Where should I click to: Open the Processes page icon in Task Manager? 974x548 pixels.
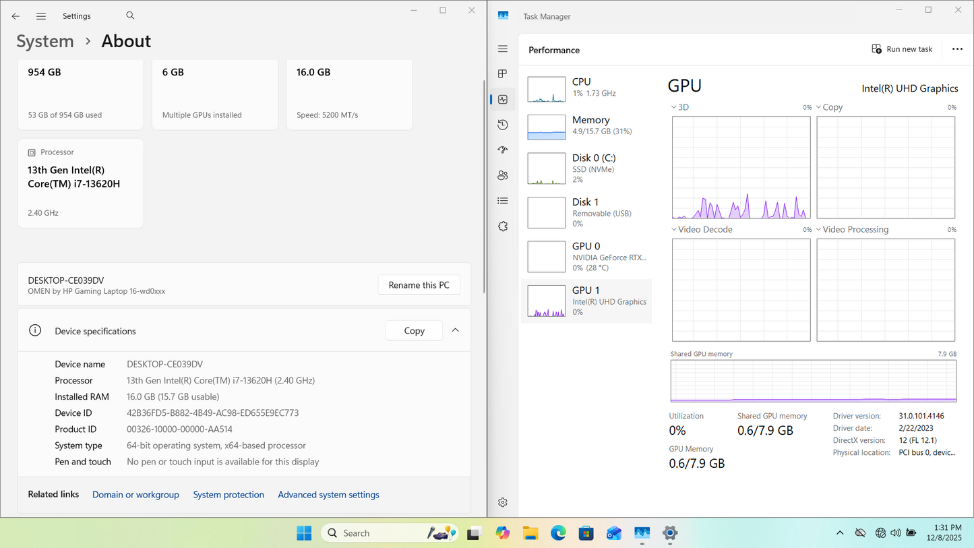tap(503, 74)
